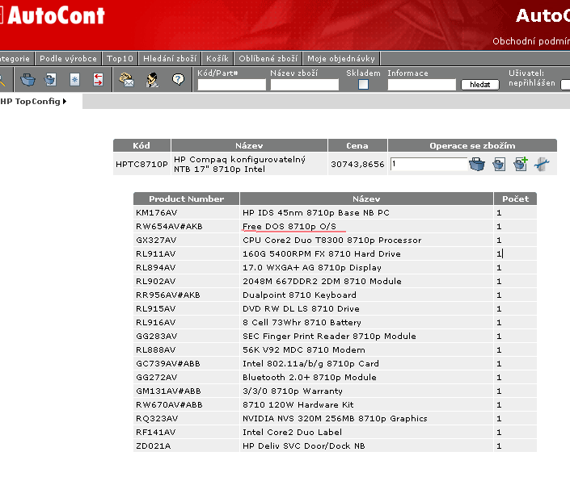Image resolution: width=570 pixels, height=477 pixels.
Task: Click the Počet column header
Action: click(x=515, y=199)
